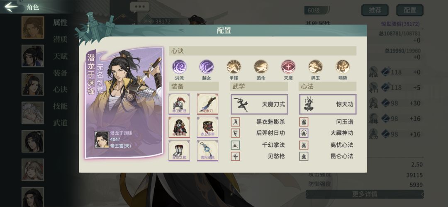
Task: Switch to the 潜质 tab
Action: tap(60, 39)
